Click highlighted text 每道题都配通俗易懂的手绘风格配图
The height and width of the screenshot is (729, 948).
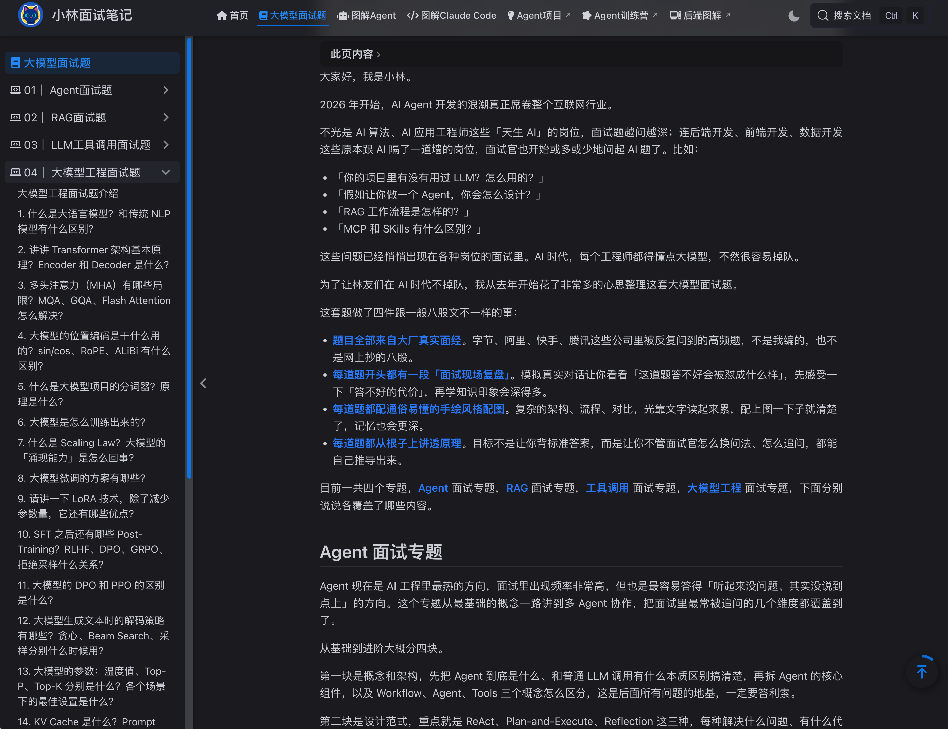click(418, 409)
